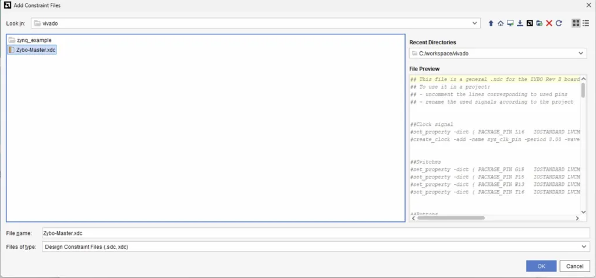Create a new folder
This screenshot has width=596, height=278.
[x=540, y=23]
